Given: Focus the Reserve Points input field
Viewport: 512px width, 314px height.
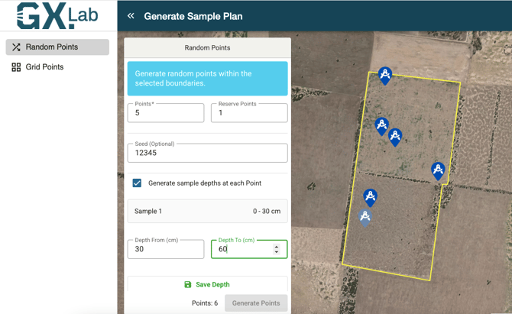Looking at the screenshot, I should tap(249, 113).
